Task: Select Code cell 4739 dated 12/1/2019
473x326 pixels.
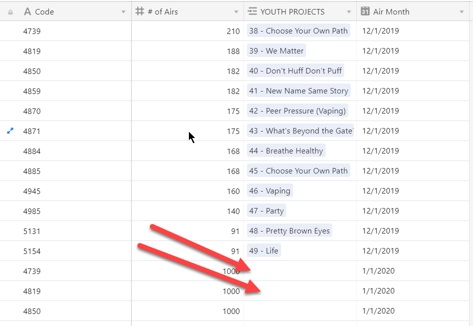Action: tap(66, 30)
